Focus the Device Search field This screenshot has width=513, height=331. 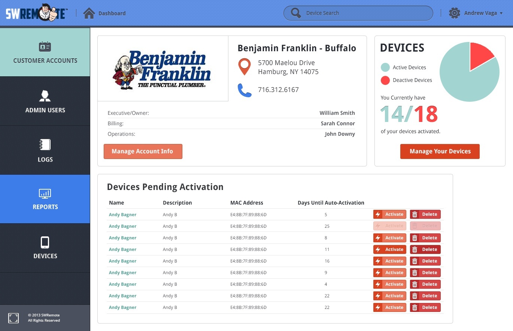point(358,13)
